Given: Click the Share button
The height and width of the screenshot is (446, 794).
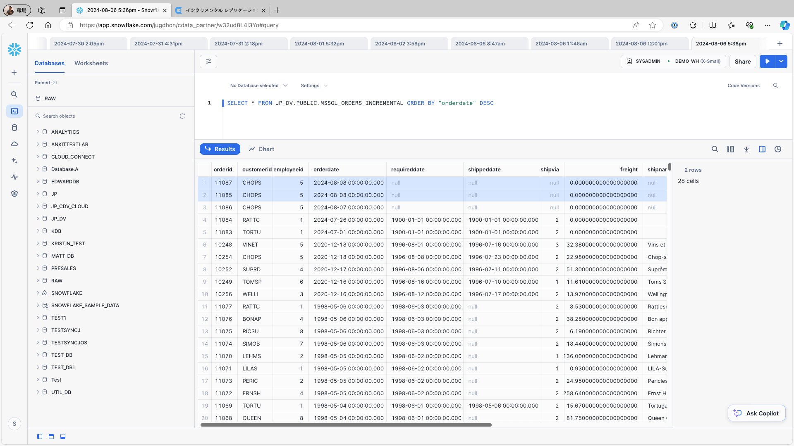Looking at the screenshot, I should (x=742, y=62).
